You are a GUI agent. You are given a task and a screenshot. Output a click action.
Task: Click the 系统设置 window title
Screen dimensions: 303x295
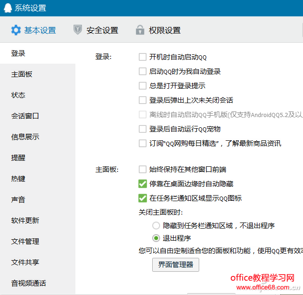coord(30,8)
